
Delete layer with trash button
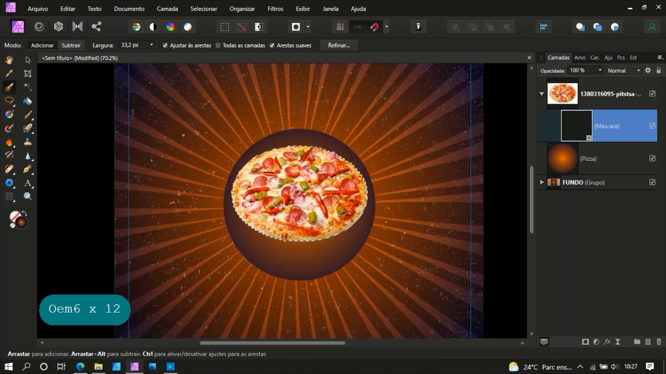pyautogui.click(x=659, y=342)
